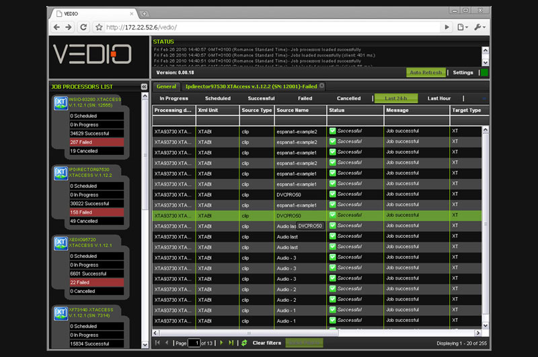
Task: Sort by the Xml Unit column
Action: pos(217,110)
